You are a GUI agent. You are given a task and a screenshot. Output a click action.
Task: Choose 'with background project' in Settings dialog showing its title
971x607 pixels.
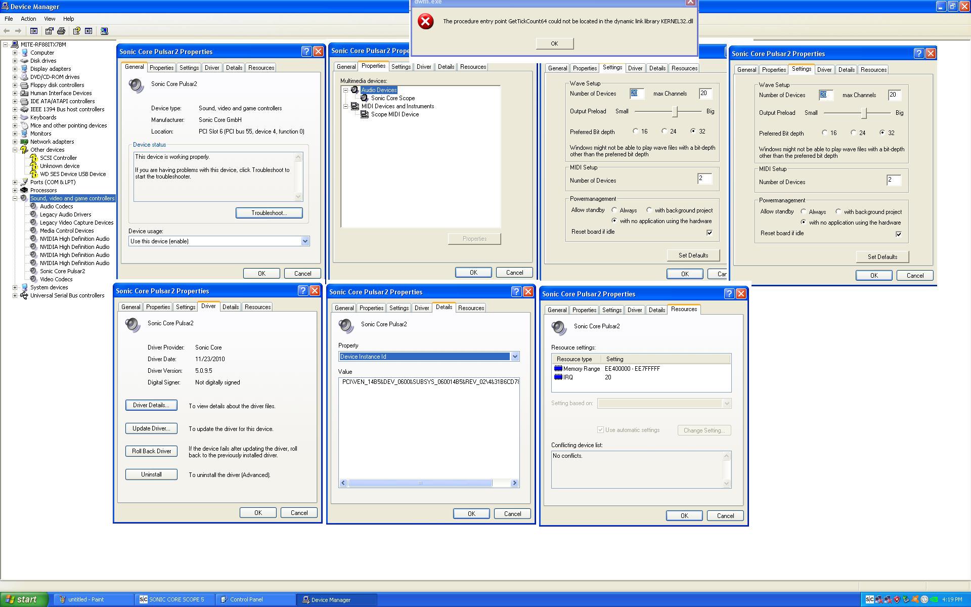pos(838,211)
